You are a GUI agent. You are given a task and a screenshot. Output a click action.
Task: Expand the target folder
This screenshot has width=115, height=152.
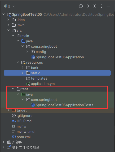8,110
